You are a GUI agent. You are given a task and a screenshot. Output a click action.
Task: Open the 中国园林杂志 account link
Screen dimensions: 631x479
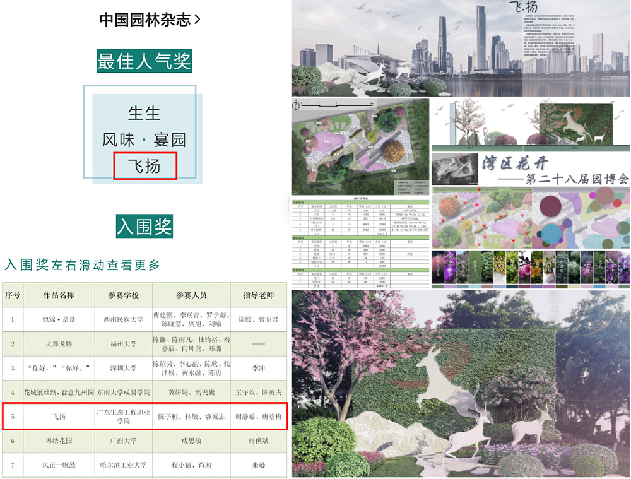(150, 20)
